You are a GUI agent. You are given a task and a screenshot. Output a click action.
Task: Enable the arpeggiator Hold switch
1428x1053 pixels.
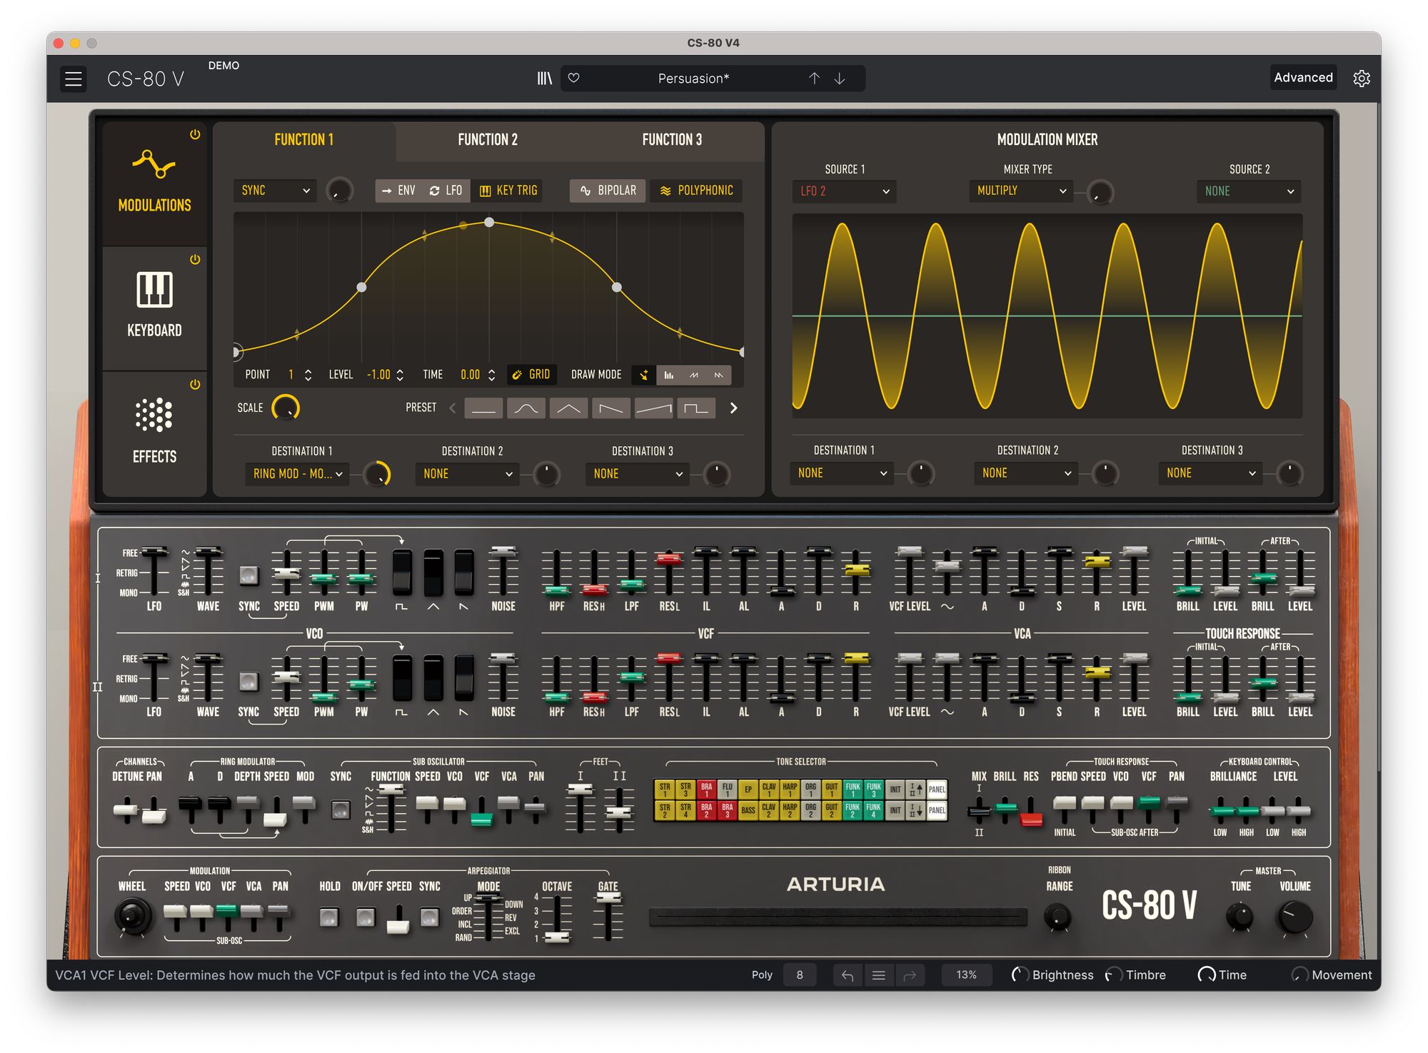coord(329,917)
